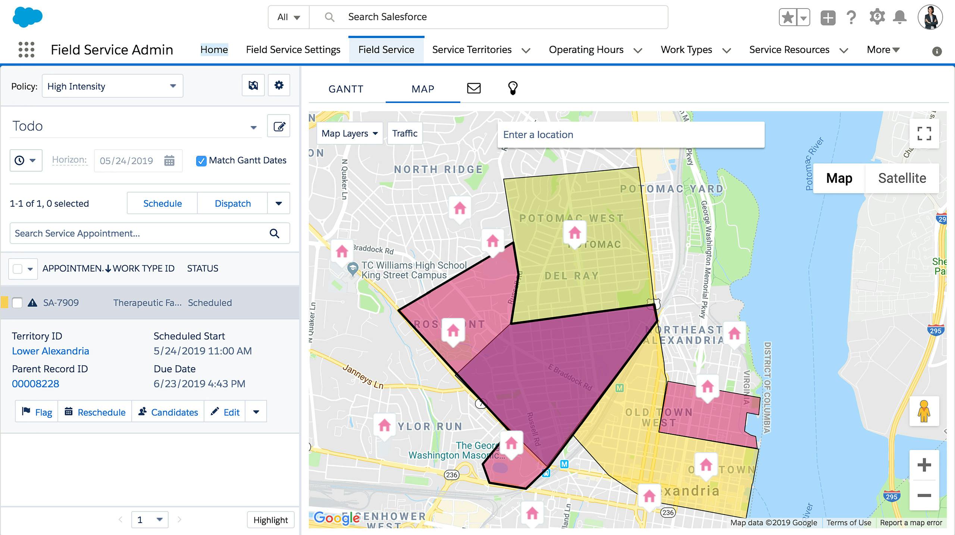Switch to GANTT view tab

[346, 88]
